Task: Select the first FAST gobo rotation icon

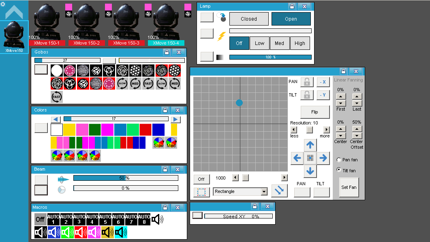Action: 148,84
